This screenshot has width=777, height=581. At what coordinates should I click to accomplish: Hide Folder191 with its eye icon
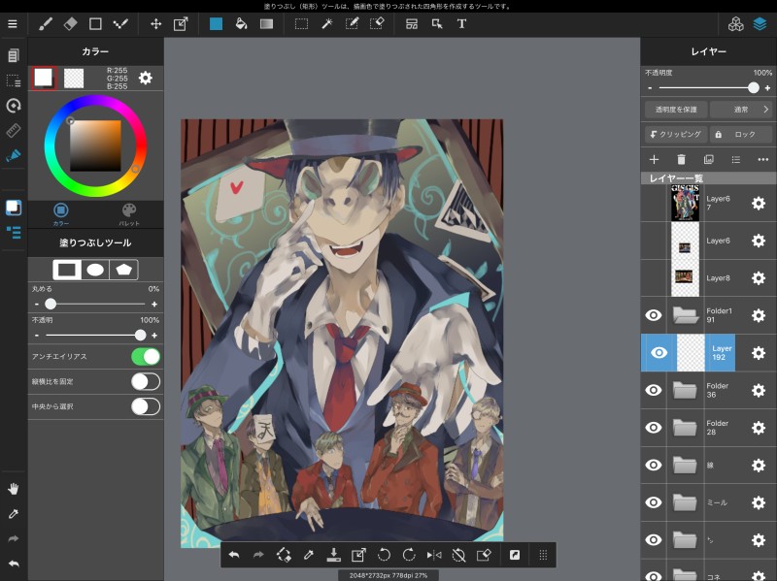(654, 315)
